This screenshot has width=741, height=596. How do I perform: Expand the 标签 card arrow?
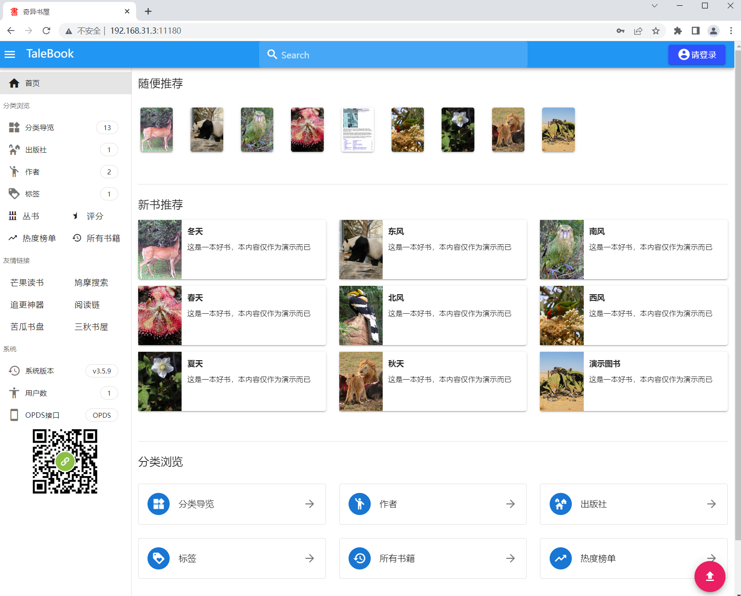tap(310, 558)
